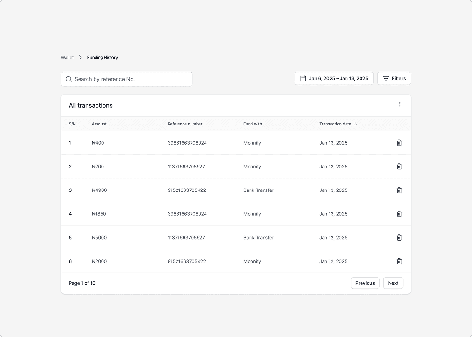Delete the ₦2000 transaction row
Image resolution: width=472 pixels, height=337 pixels.
coord(399,261)
